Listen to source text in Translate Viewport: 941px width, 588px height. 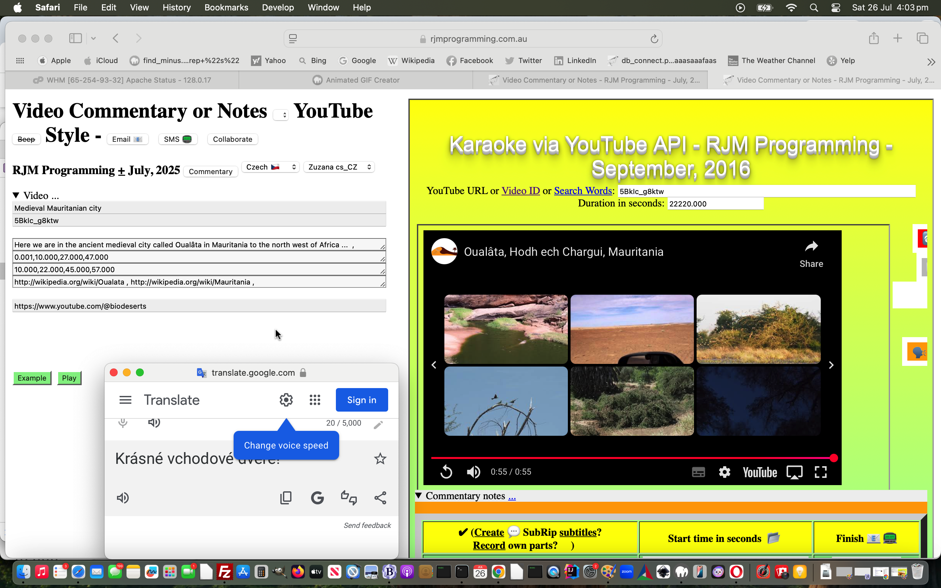click(x=154, y=423)
